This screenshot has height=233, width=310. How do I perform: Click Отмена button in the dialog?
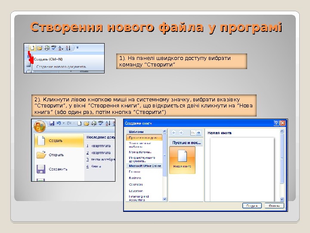point(274,206)
